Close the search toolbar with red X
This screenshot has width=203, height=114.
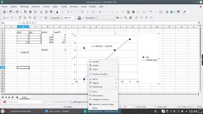point(4,102)
